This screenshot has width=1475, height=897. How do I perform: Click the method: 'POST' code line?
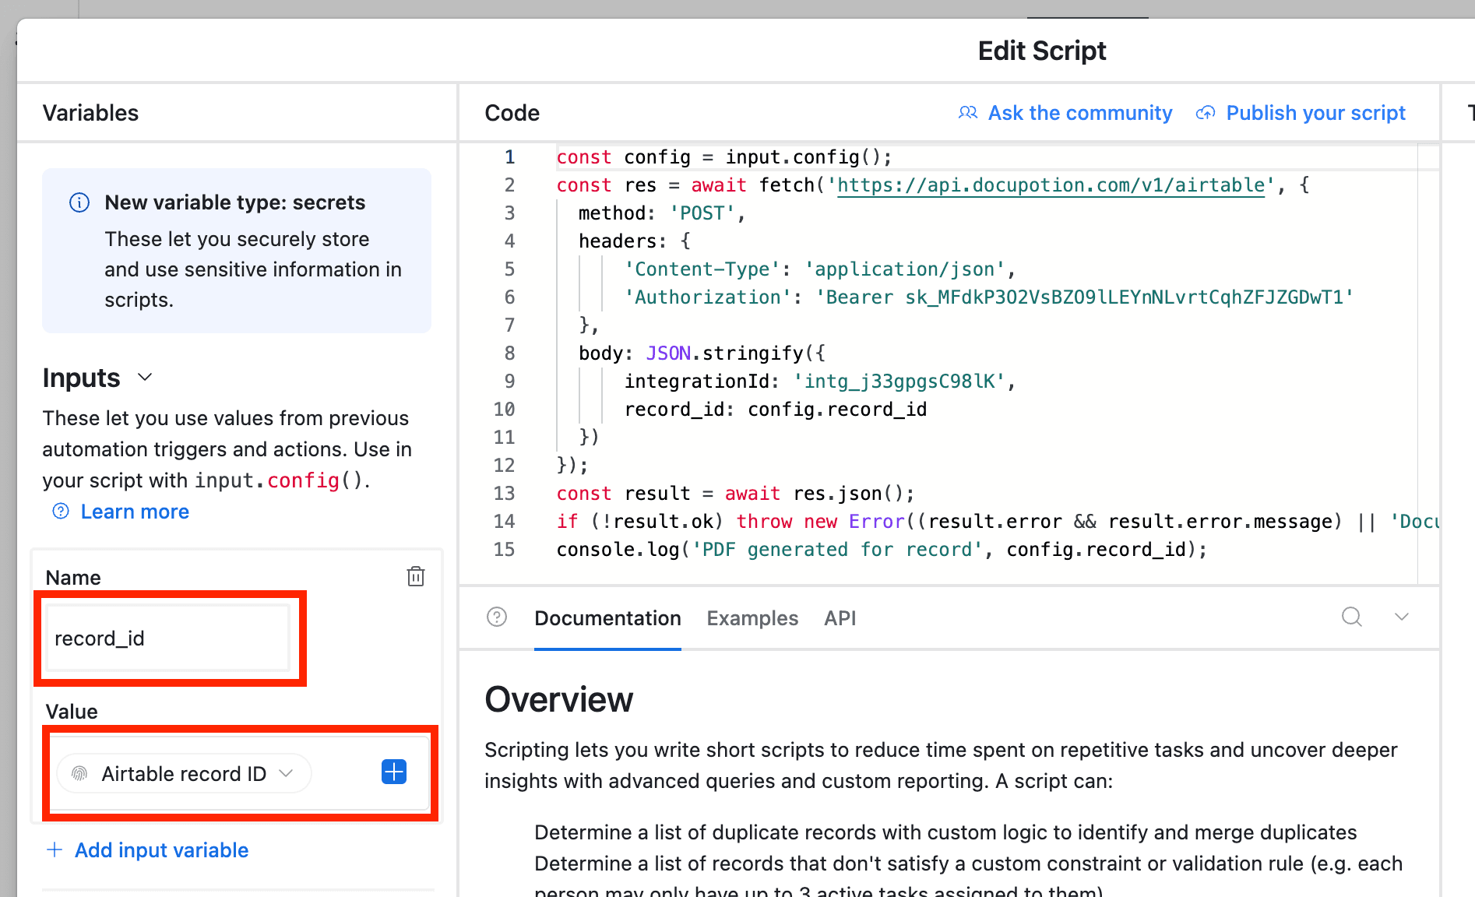point(662,213)
